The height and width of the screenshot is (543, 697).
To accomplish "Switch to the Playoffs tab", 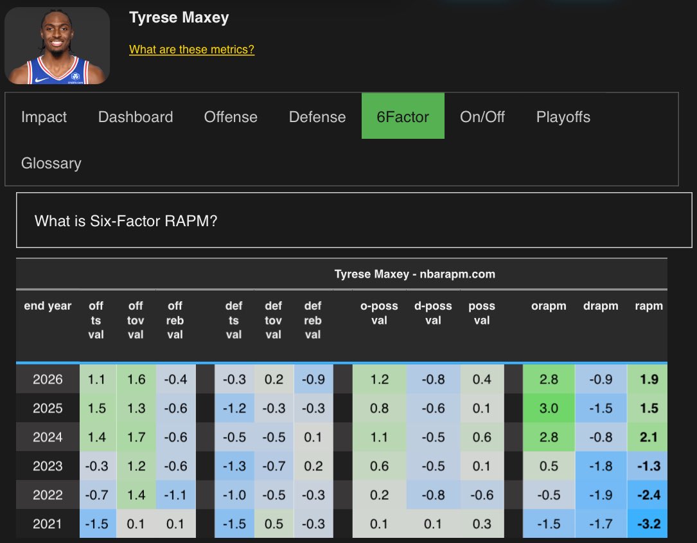I will 563,116.
